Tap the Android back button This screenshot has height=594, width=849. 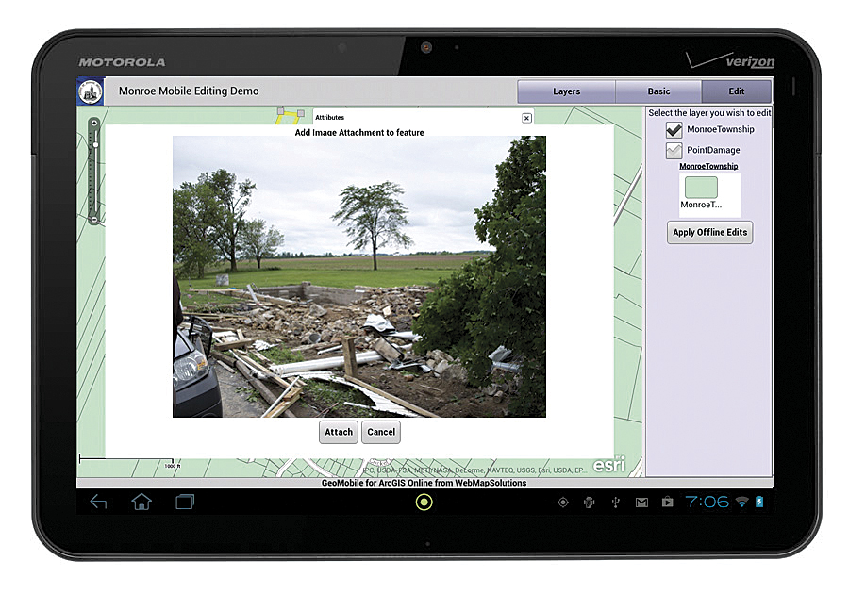tap(98, 502)
